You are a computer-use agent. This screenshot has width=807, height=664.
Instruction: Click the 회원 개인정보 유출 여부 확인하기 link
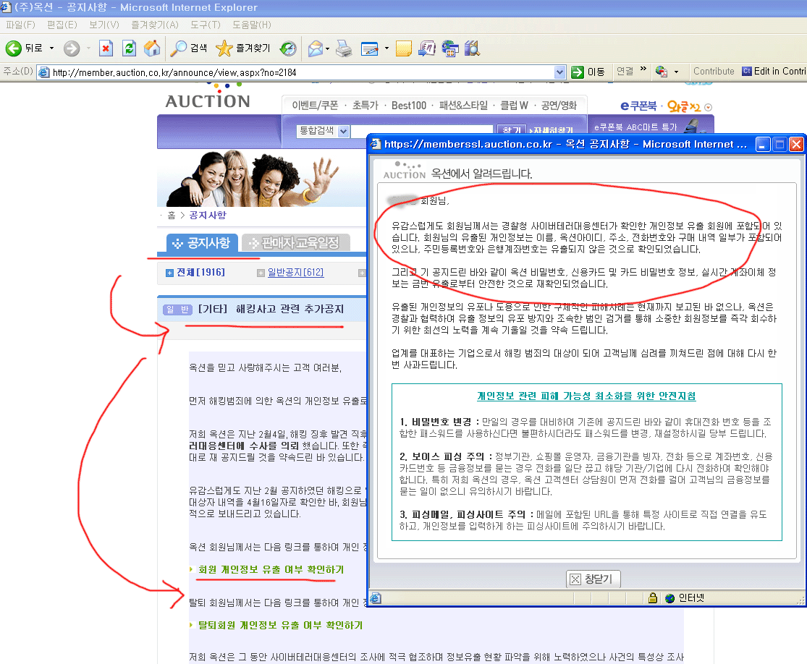(271, 570)
